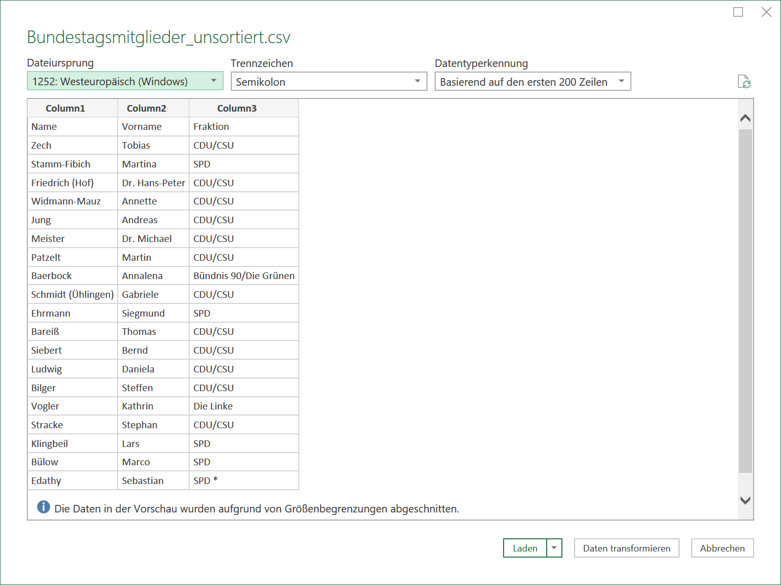Click the Abbrechen button
The image size is (781, 585).
coord(723,548)
